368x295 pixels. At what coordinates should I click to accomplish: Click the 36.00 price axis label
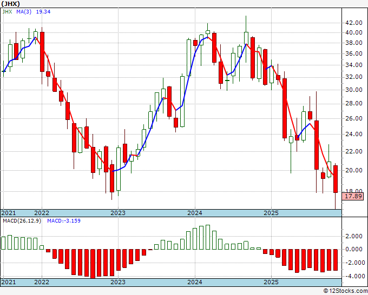(354, 53)
